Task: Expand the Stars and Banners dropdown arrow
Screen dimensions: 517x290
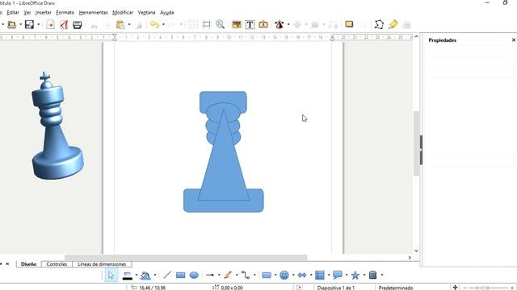Action: 364,275
